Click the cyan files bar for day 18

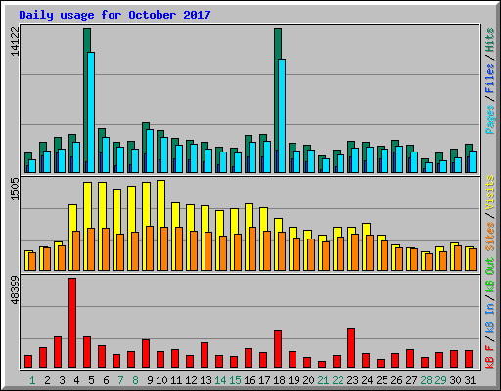pos(282,115)
